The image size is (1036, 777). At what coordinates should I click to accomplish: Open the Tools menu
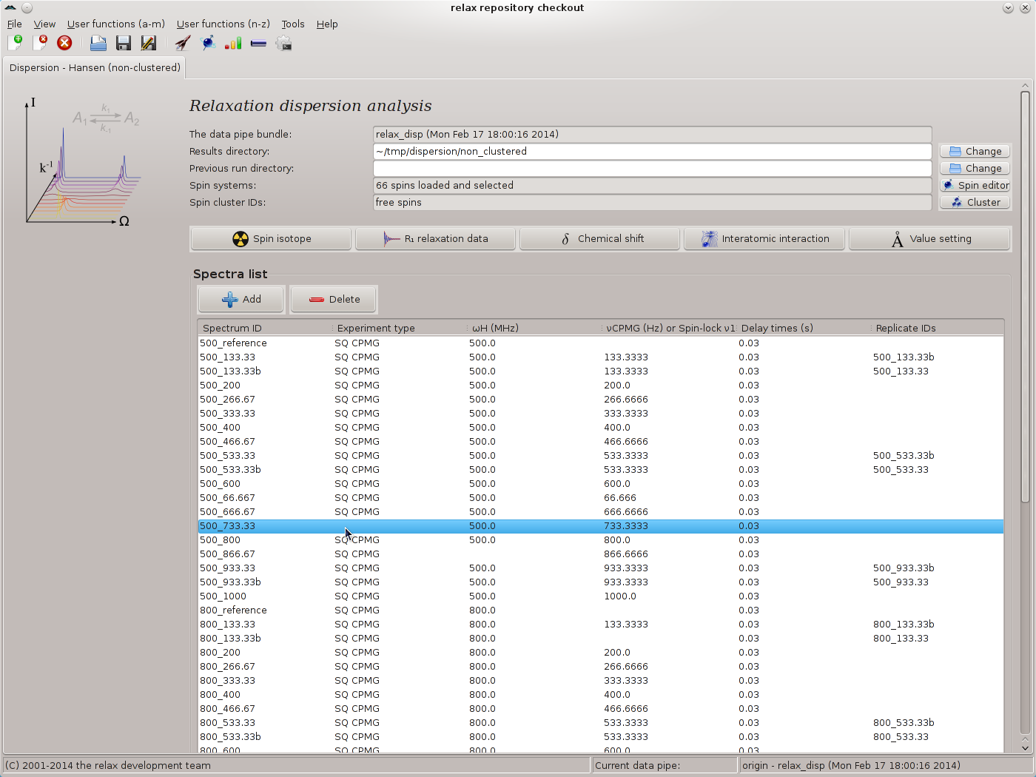click(x=292, y=24)
